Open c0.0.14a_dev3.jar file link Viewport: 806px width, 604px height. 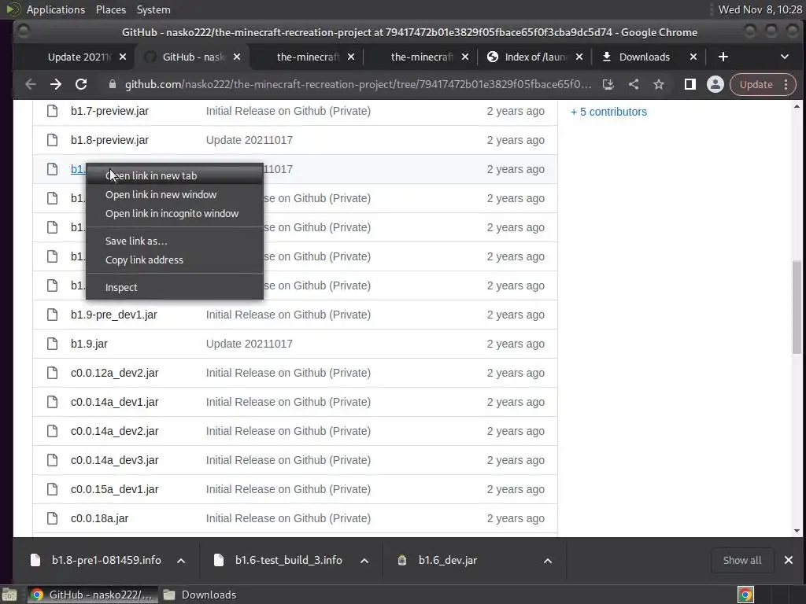(x=115, y=460)
